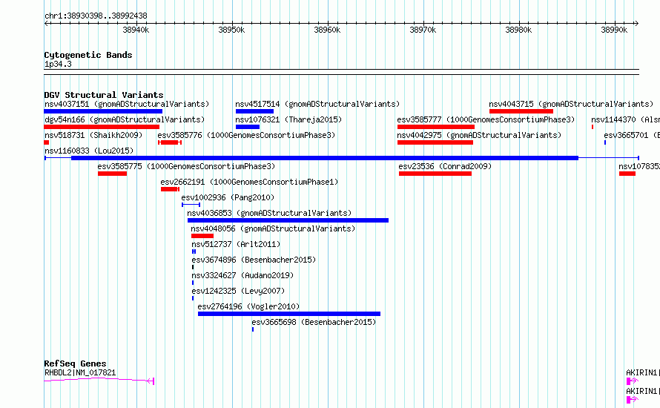
Task: Click the chr1:38930398..38992438 coordinate label
Action: pyautogui.click(x=96, y=16)
